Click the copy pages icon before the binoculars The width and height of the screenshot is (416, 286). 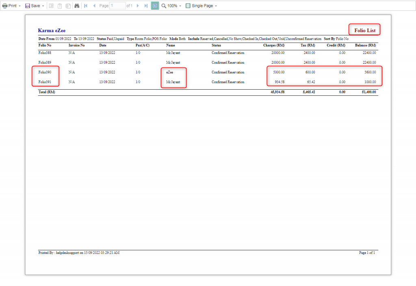tap(68, 6)
